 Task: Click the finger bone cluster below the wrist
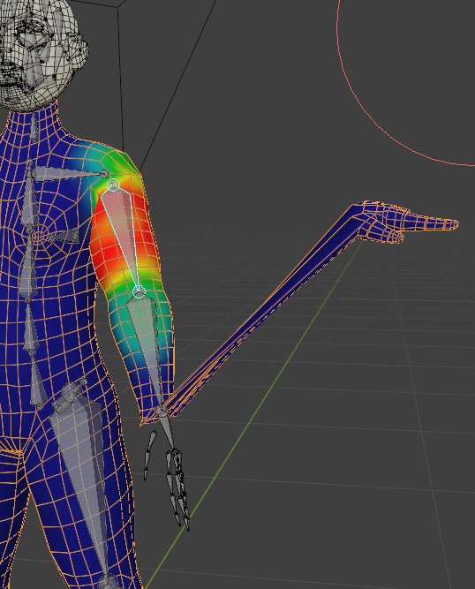coord(178,488)
